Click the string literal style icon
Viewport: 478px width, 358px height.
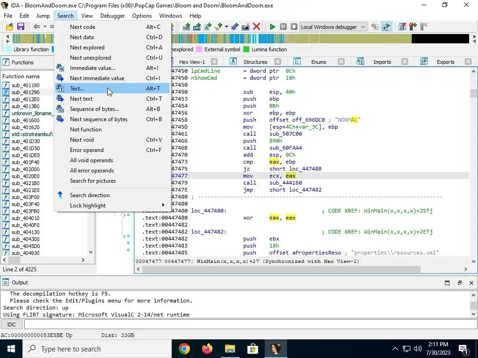coord(218,27)
